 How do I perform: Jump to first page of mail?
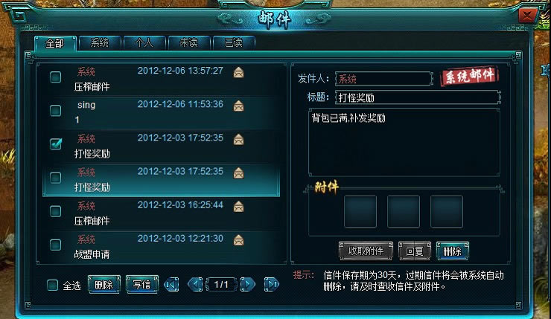(x=171, y=285)
